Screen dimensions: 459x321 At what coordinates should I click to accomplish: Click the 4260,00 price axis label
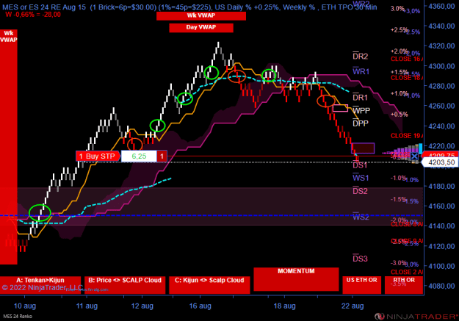[x=441, y=106]
